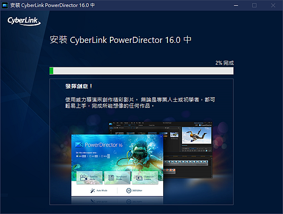The width and height of the screenshot is (283, 214).
Task: Click the PowerDirector 16 launcher image
Action: [x=117, y=165]
